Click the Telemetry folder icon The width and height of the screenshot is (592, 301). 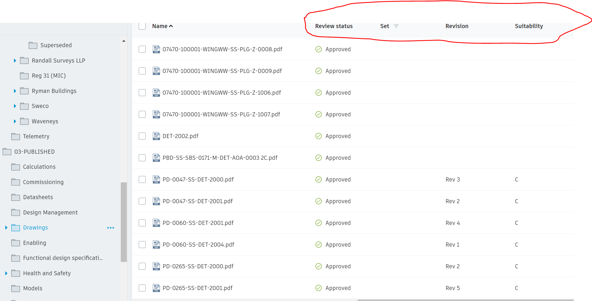click(16, 137)
